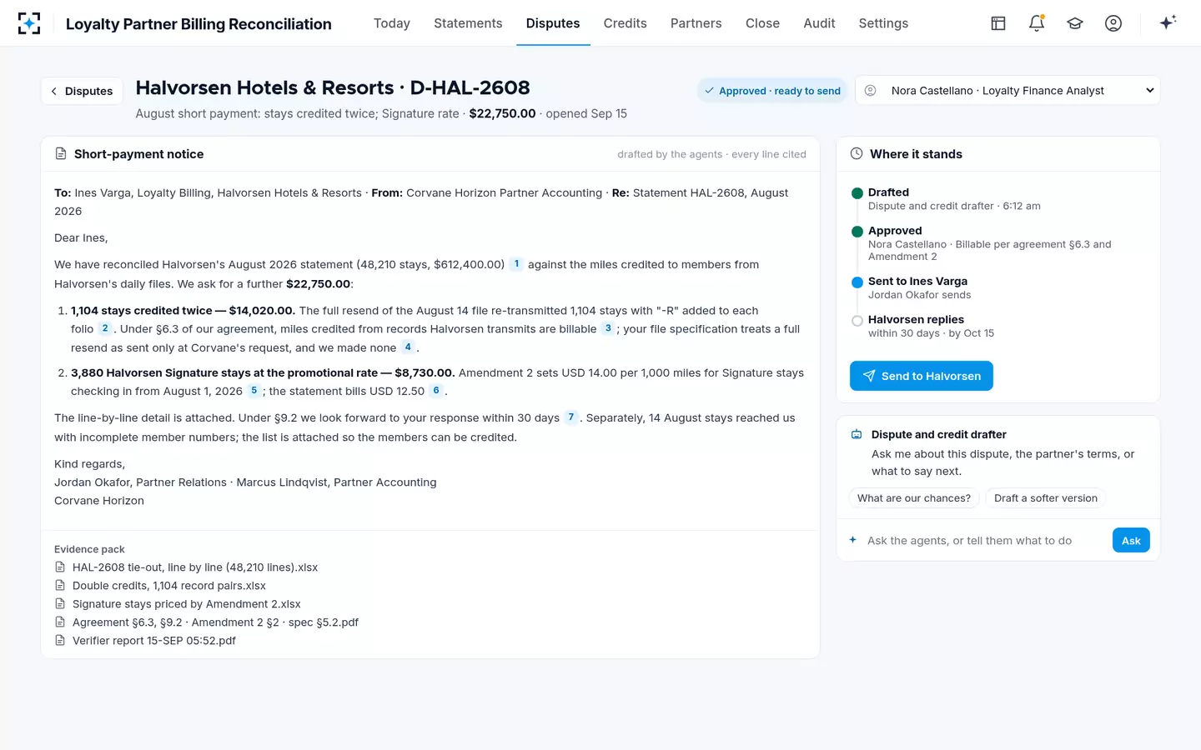The width and height of the screenshot is (1201, 750).
Task: Open citation marker 7 after "30 days"
Action: pos(571,417)
